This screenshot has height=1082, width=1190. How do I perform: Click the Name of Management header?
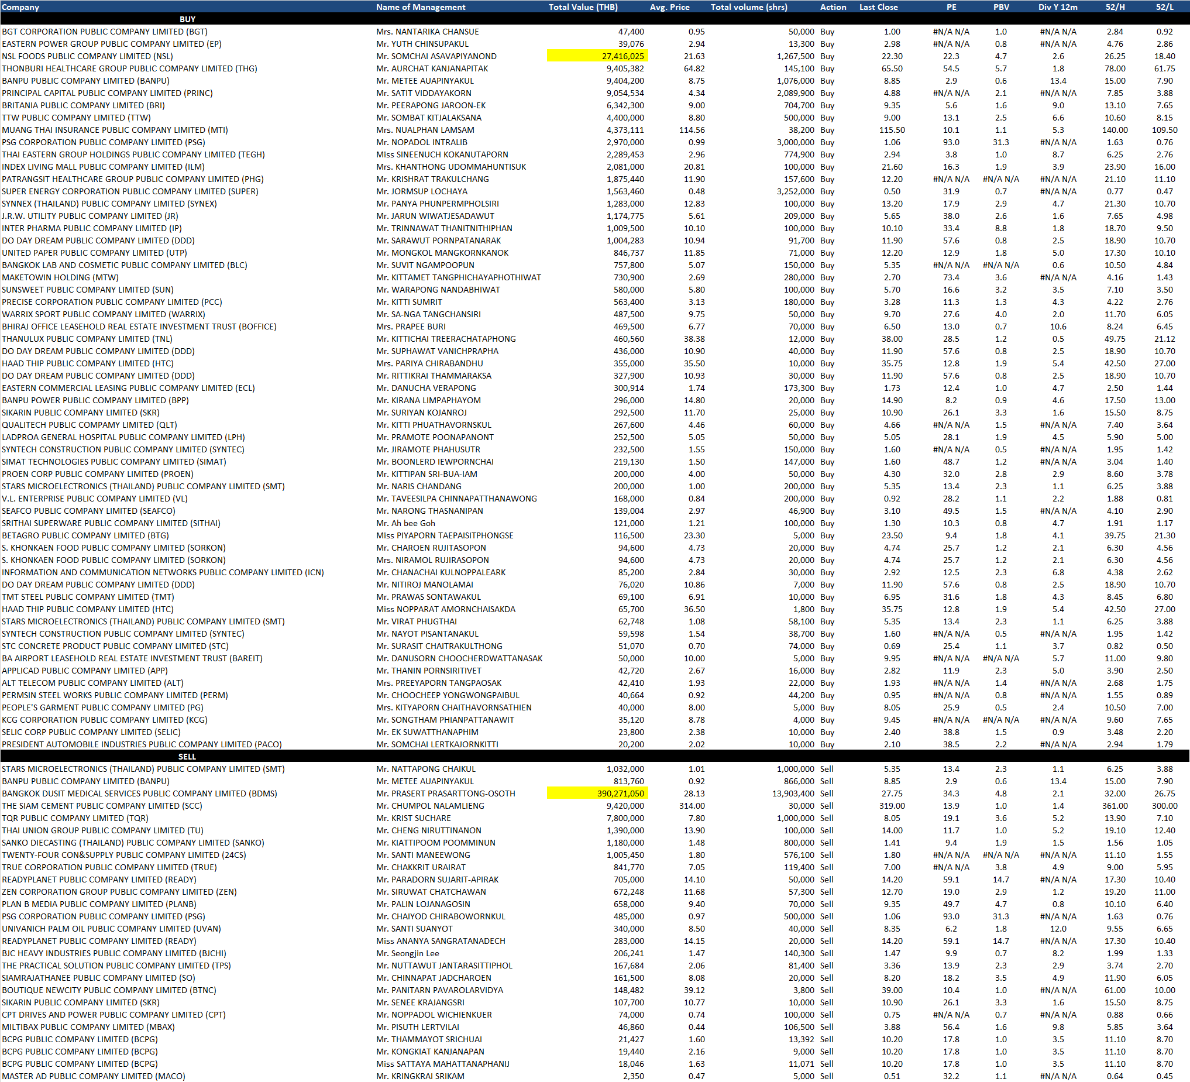[x=420, y=7]
